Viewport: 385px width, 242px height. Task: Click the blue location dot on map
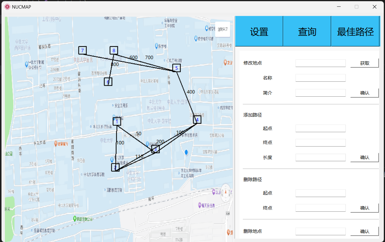pyautogui.click(x=186, y=152)
